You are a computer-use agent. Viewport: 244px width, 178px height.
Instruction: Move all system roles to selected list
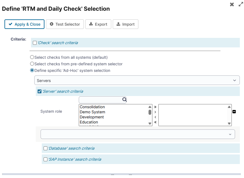pyautogui.click(x=155, y=107)
